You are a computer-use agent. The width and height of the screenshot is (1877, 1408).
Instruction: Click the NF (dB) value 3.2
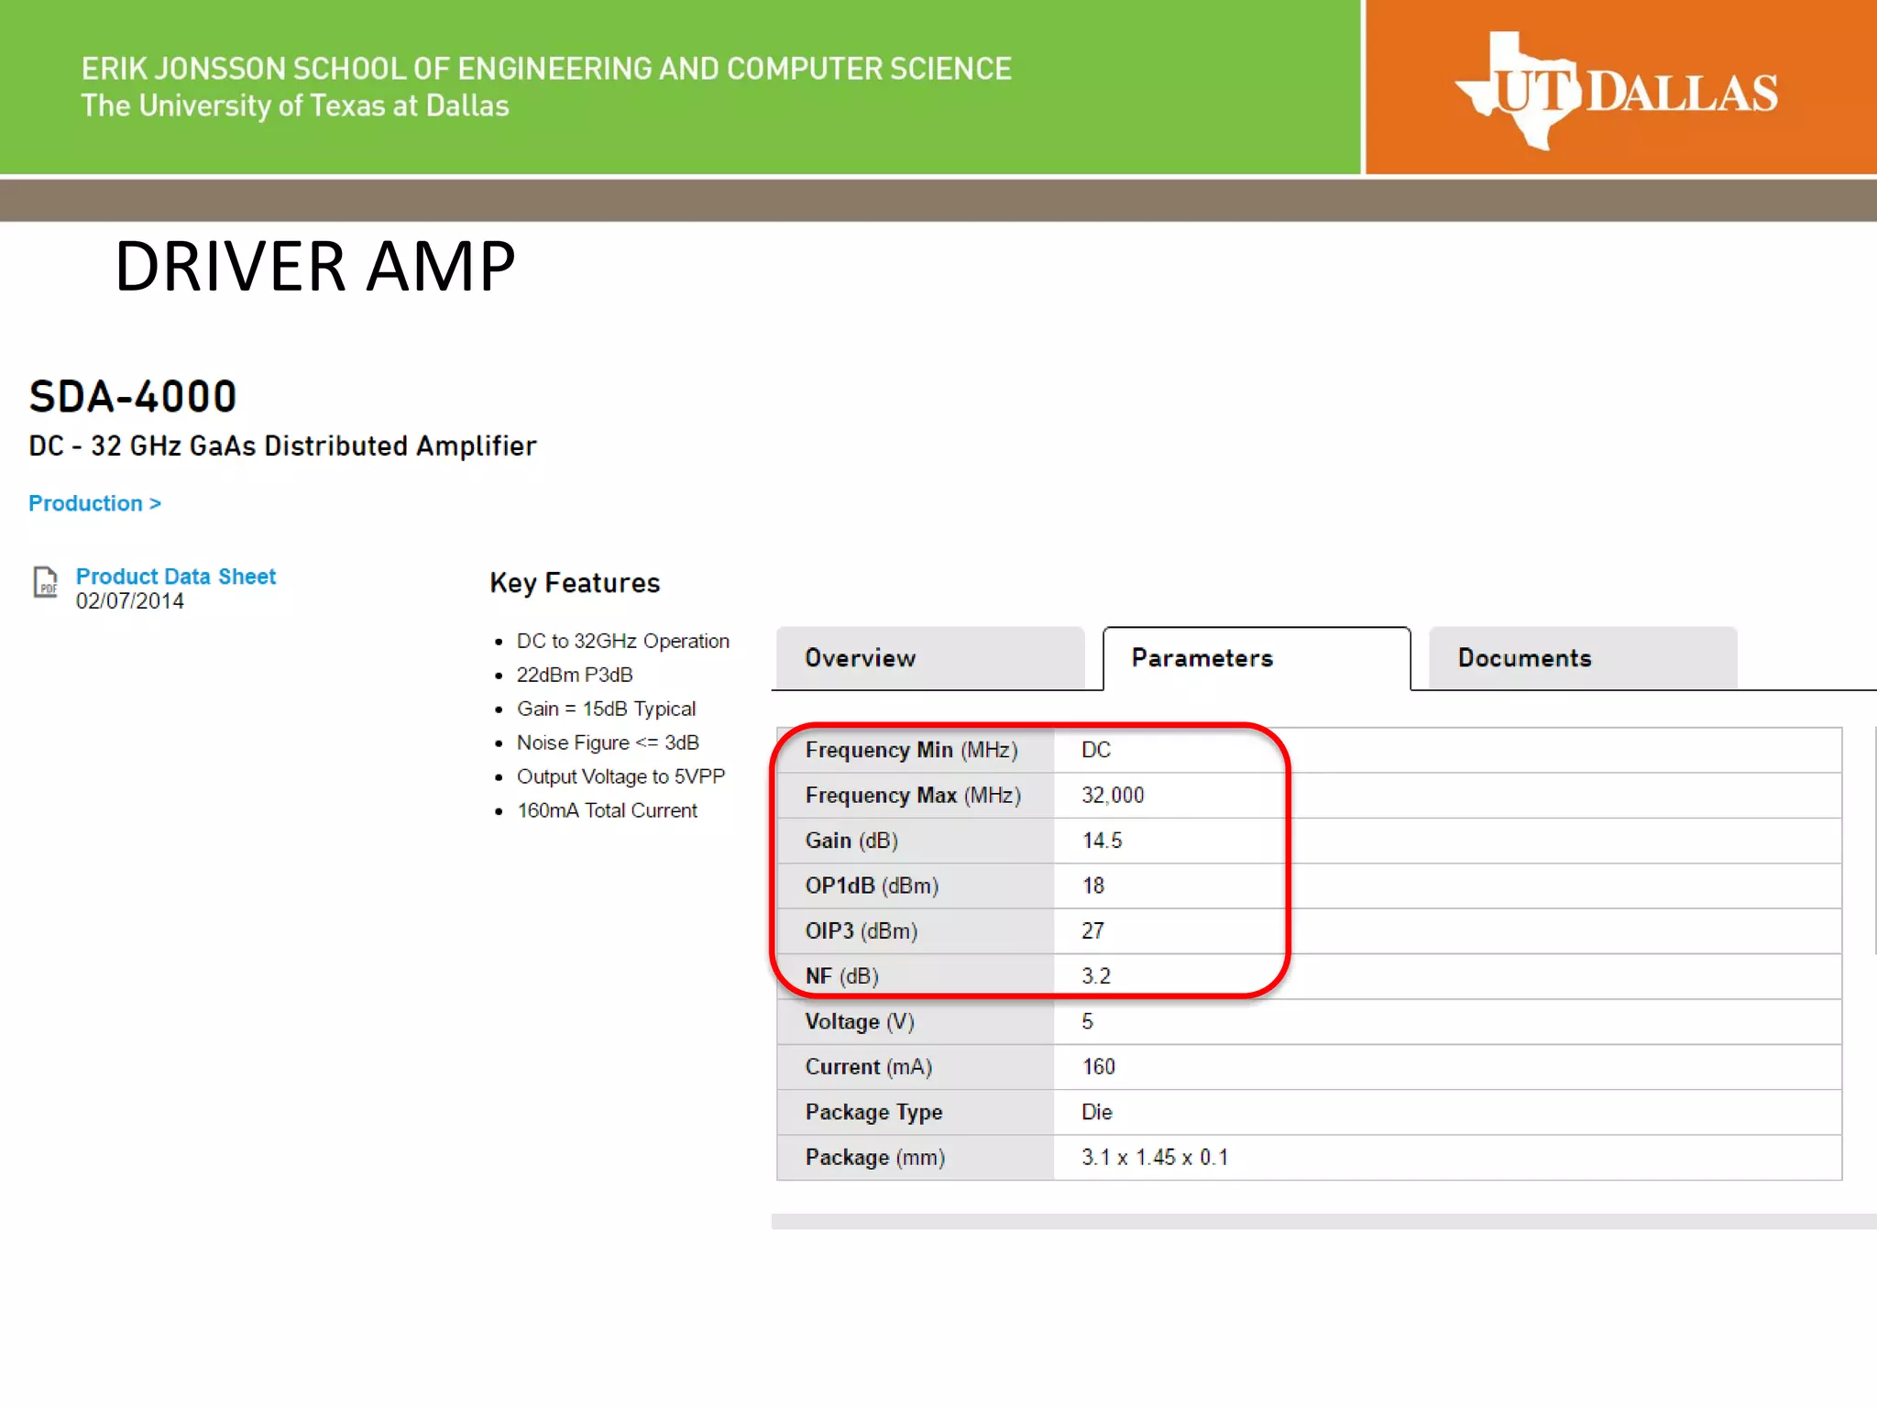(x=1096, y=976)
